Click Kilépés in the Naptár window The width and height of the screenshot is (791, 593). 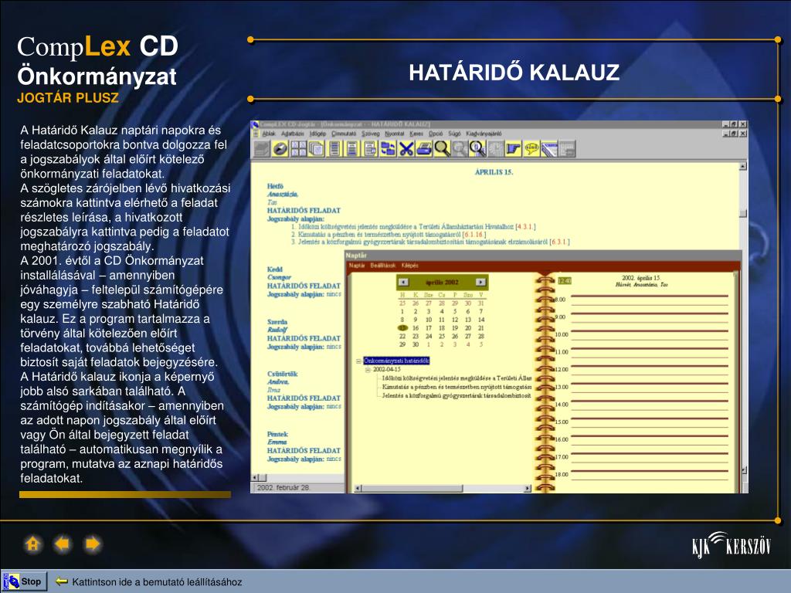(409, 266)
